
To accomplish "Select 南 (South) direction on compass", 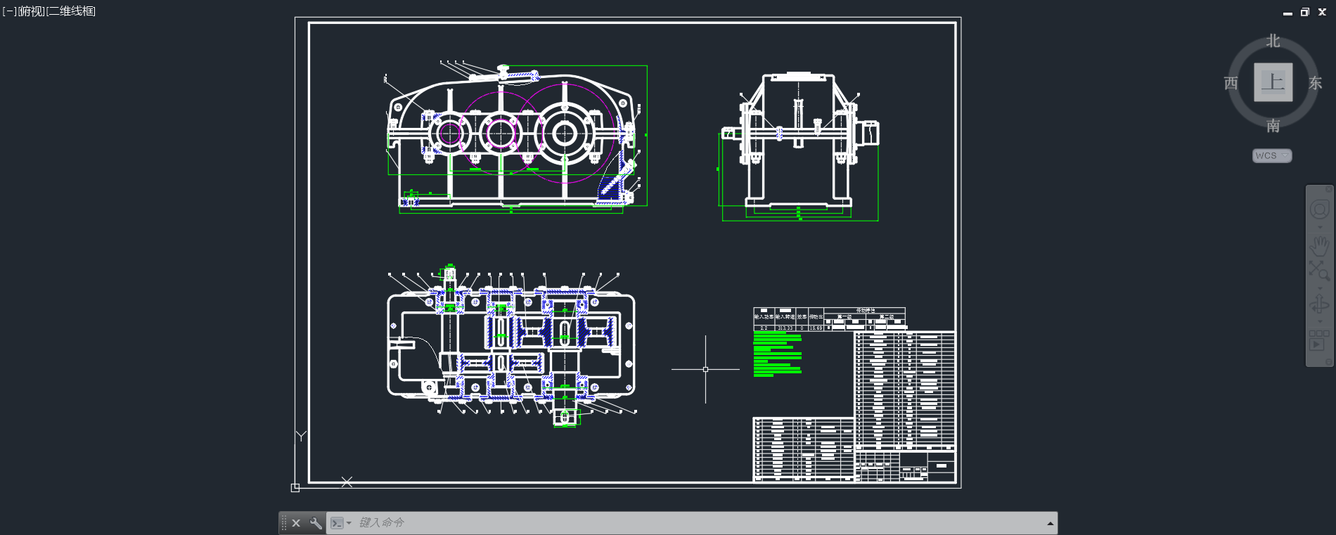I will 1273,126.
